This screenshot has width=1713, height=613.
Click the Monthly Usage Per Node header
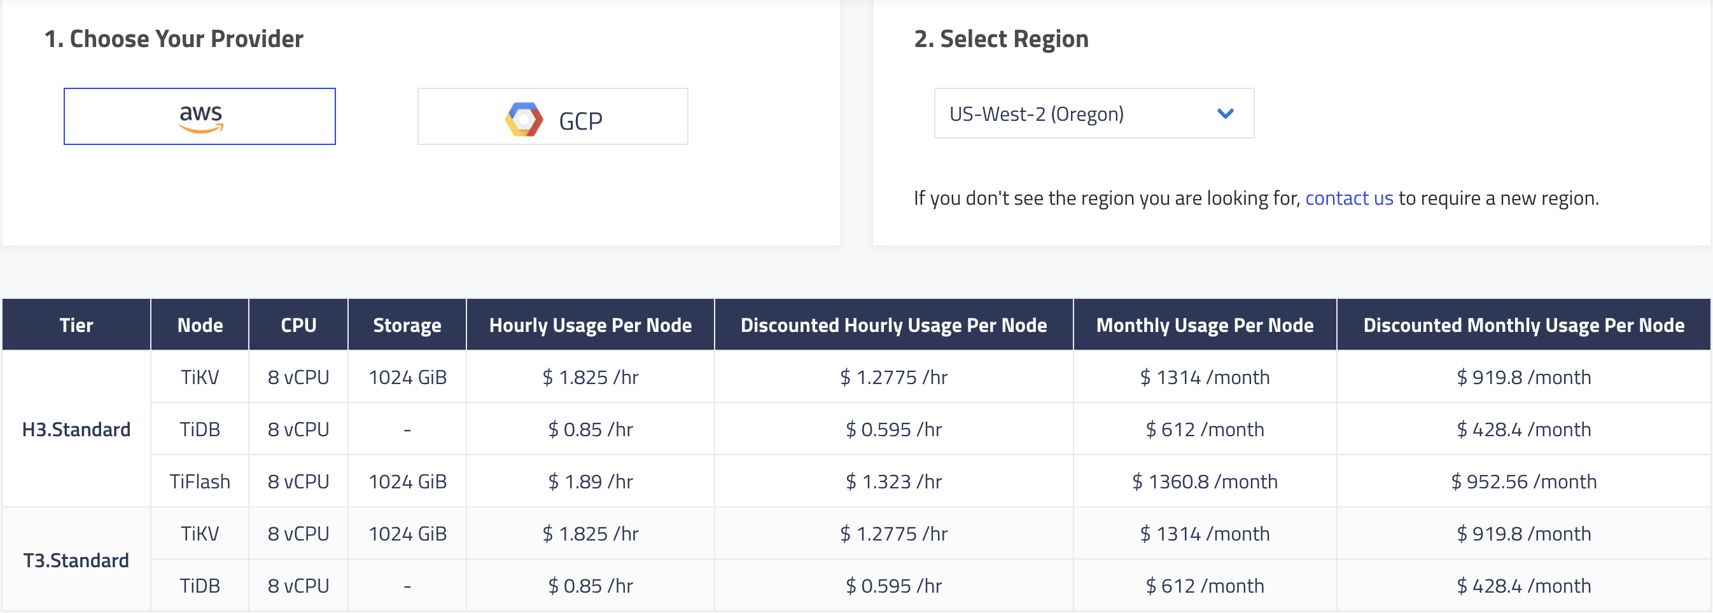coord(1205,325)
